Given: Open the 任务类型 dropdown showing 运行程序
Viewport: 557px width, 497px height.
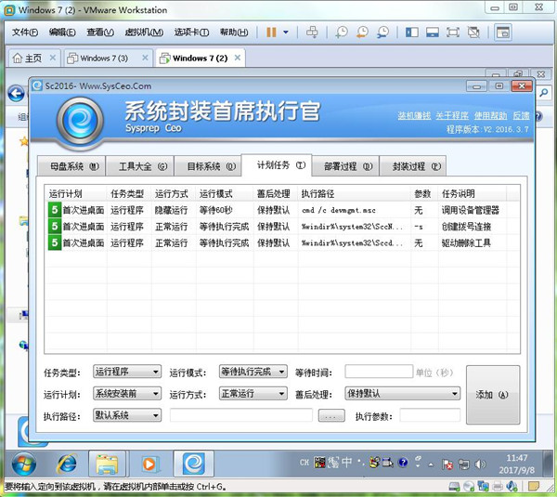Looking at the screenshot, I should [127, 372].
